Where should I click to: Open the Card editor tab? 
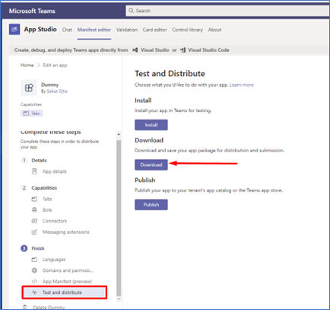(155, 30)
